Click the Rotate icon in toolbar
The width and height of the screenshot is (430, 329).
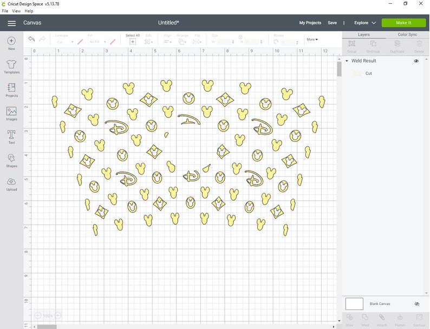click(x=276, y=42)
